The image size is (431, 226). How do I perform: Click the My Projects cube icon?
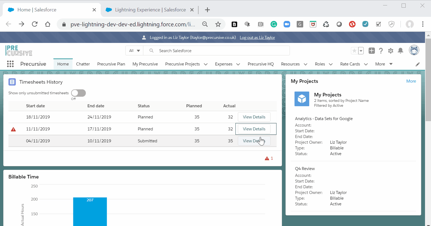pos(302,99)
